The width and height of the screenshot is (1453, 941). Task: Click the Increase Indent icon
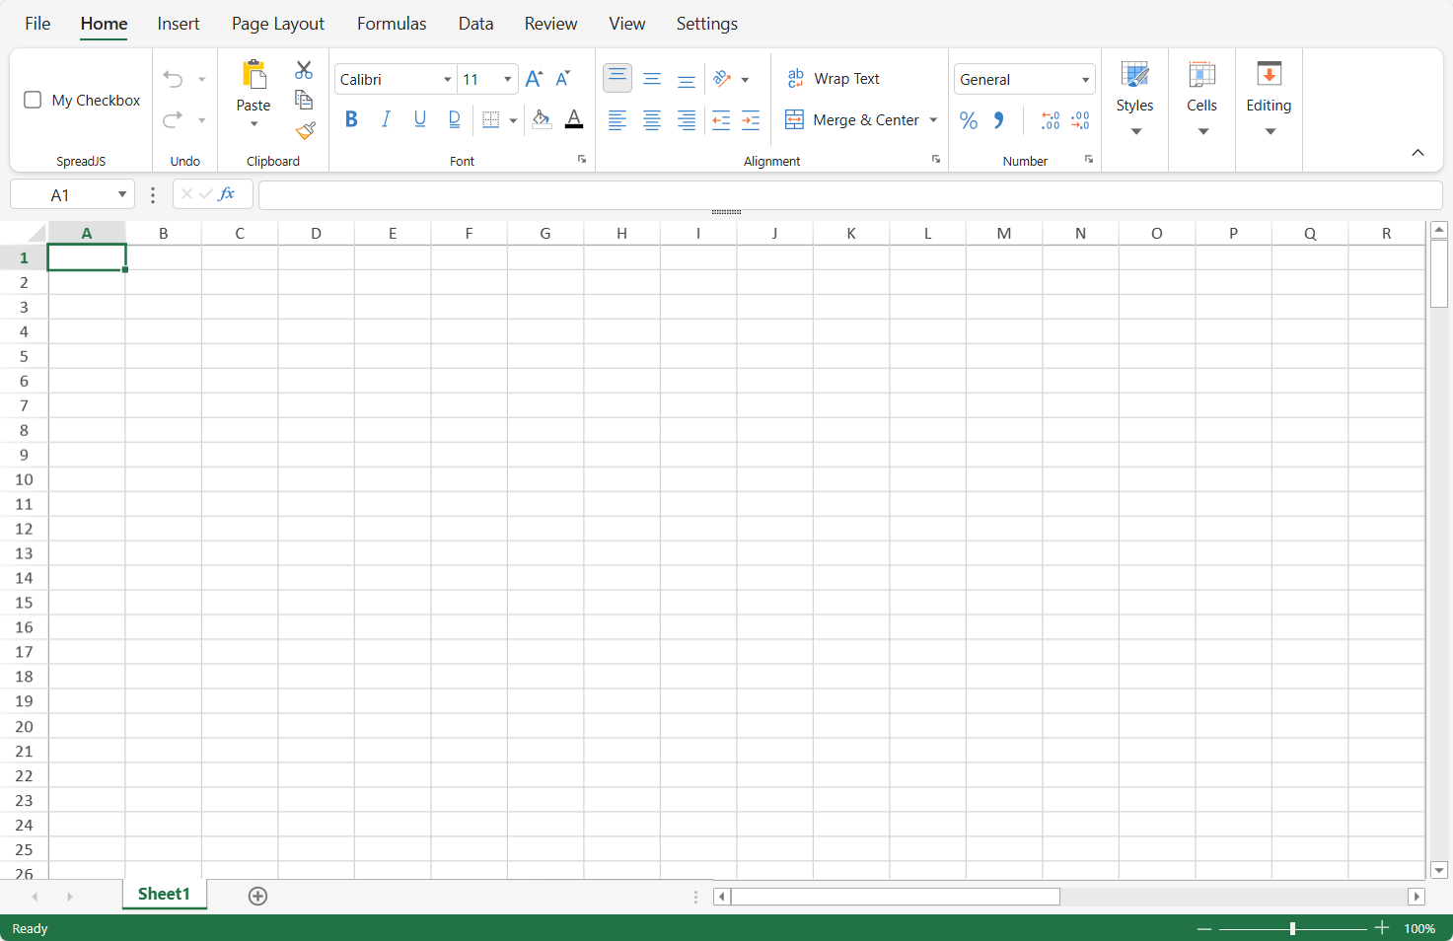[x=751, y=120]
